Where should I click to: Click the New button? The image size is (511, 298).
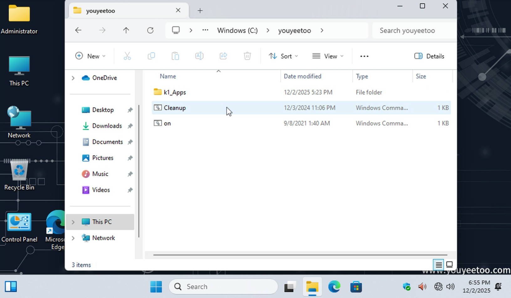tap(90, 56)
